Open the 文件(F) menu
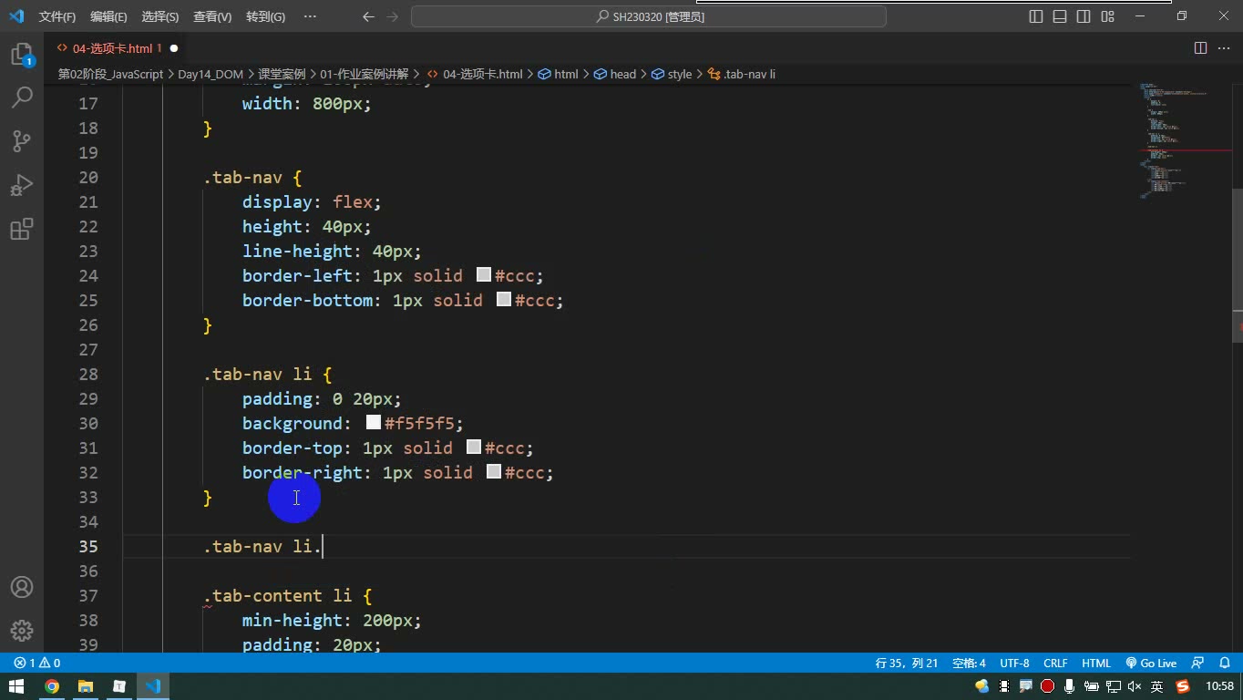The image size is (1243, 700). pyautogui.click(x=56, y=16)
